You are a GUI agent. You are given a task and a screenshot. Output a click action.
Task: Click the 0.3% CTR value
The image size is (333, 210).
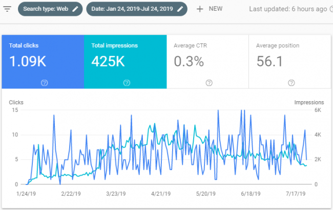189,61
